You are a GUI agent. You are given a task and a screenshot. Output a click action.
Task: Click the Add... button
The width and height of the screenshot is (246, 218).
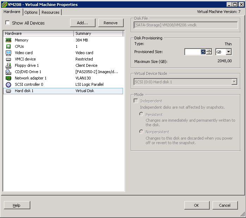point(82,23)
